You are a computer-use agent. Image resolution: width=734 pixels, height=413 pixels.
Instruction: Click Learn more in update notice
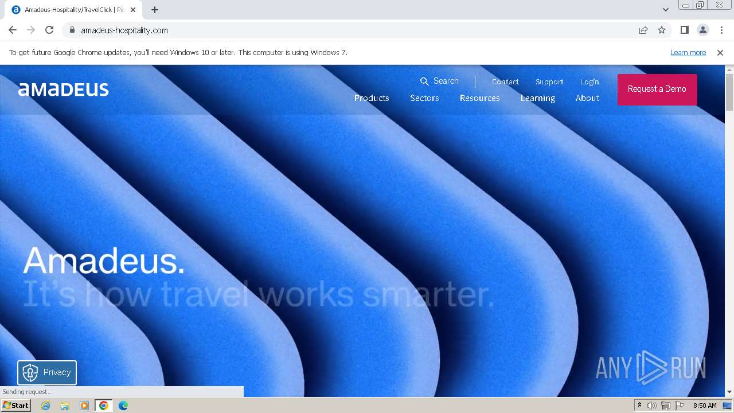coord(688,53)
